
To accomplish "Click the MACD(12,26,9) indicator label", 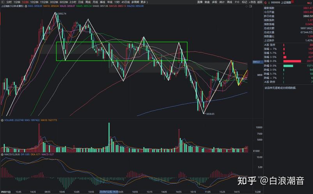I will click(x=9, y=155).
